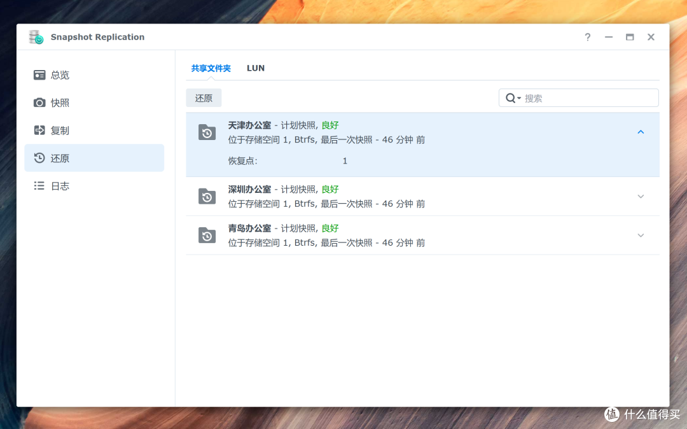This screenshot has height=429, width=687.
Task: Click the Snapshot Replication app icon
Action: [36, 38]
